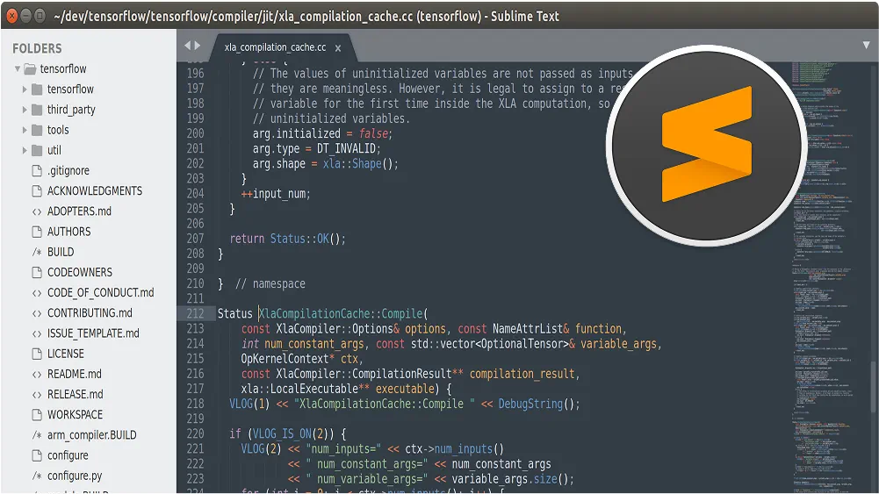This screenshot has height=494, width=879.
Task: Expand the util folder
Action: coord(25,150)
